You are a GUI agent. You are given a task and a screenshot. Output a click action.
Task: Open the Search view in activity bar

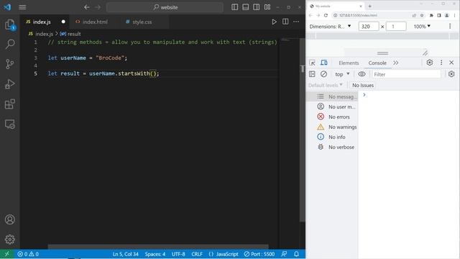[x=10, y=45]
